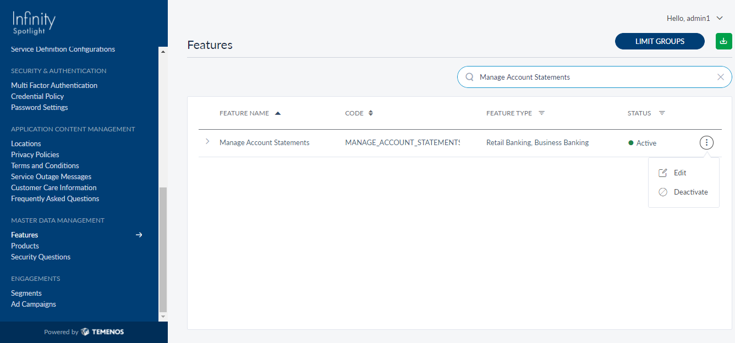Open the three-dot row options icon
735x343 pixels.
[706, 143]
